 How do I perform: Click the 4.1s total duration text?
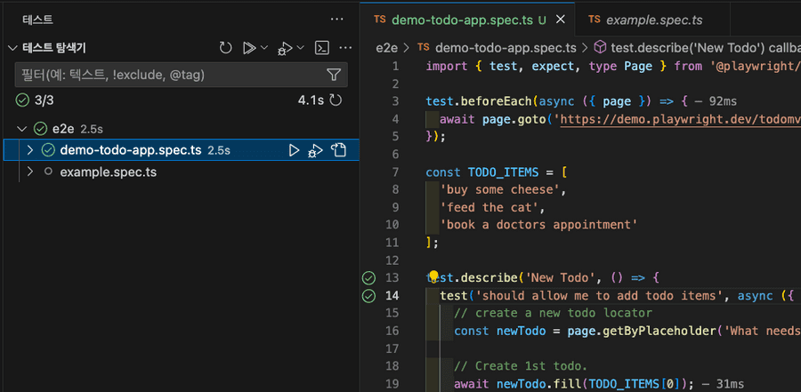pyautogui.click(x=311, y=100)
